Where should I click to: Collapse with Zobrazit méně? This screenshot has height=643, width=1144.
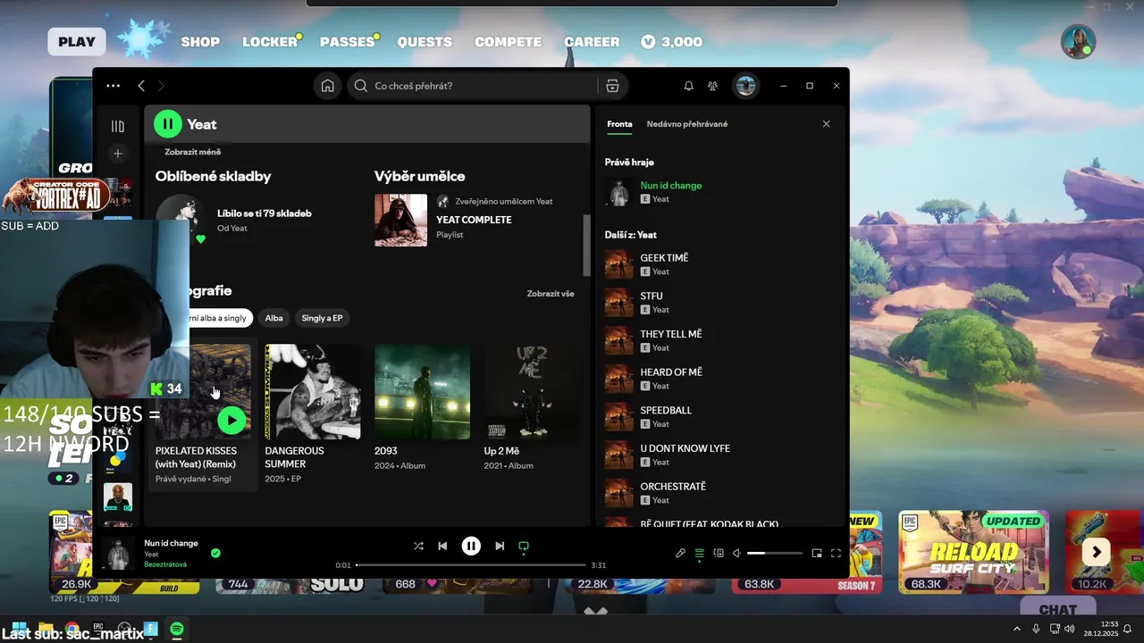click(x=192, y=152)
